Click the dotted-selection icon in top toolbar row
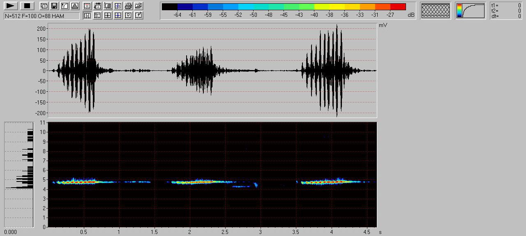 (108, 6)
